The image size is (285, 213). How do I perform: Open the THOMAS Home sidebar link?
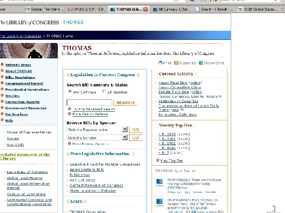[18, 65]
